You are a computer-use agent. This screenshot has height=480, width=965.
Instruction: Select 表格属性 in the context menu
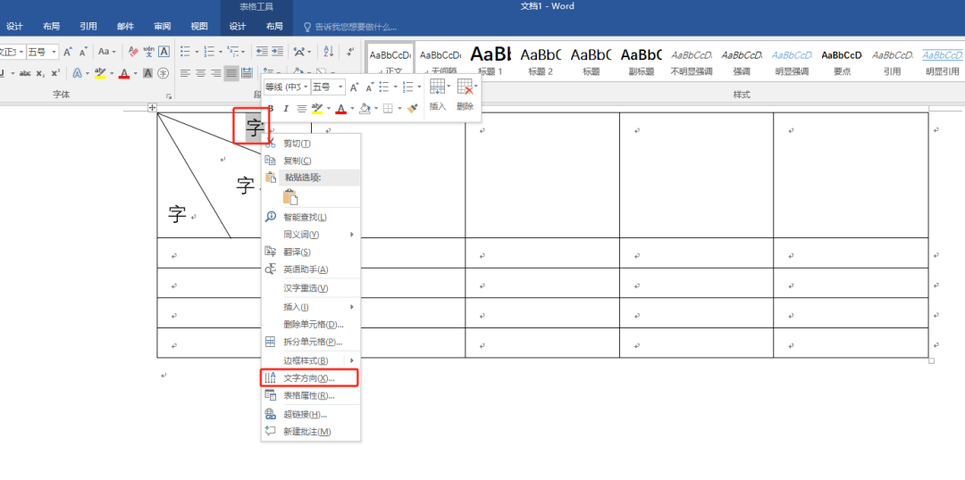(x=309, y=395)
